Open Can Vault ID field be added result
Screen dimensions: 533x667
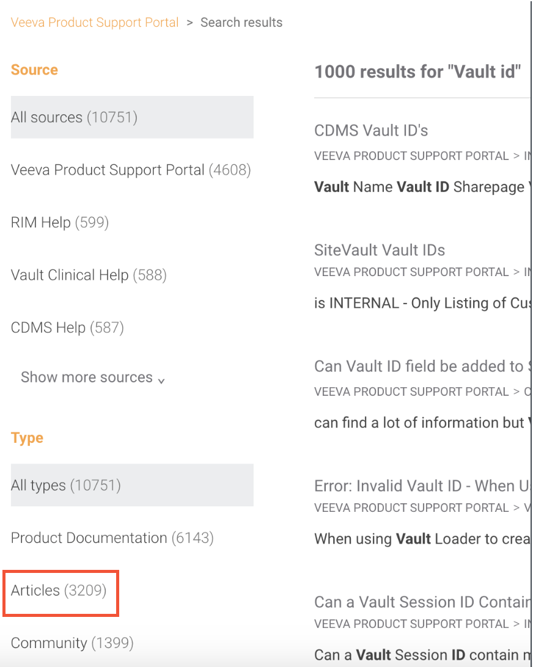[419, 366]
